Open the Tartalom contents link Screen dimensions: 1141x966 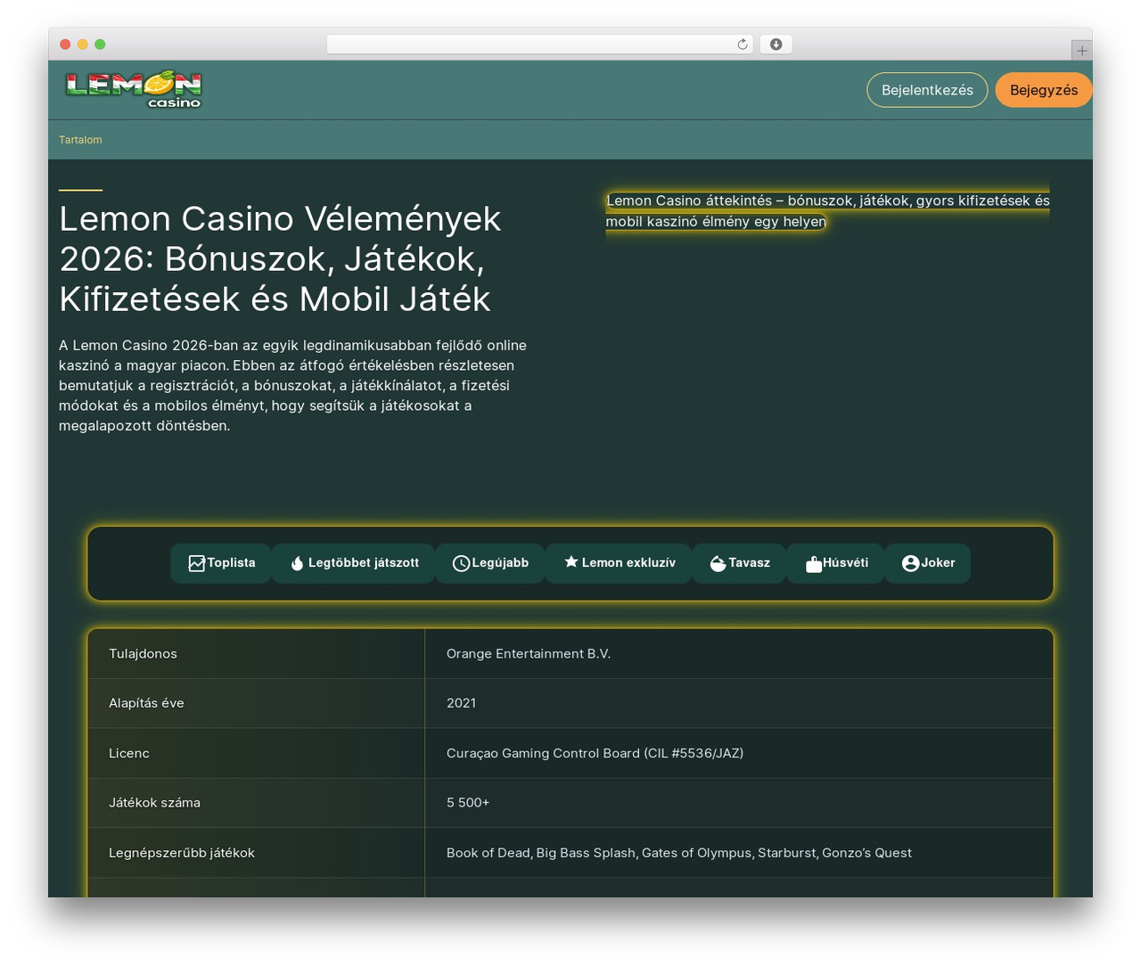(80, 140)
